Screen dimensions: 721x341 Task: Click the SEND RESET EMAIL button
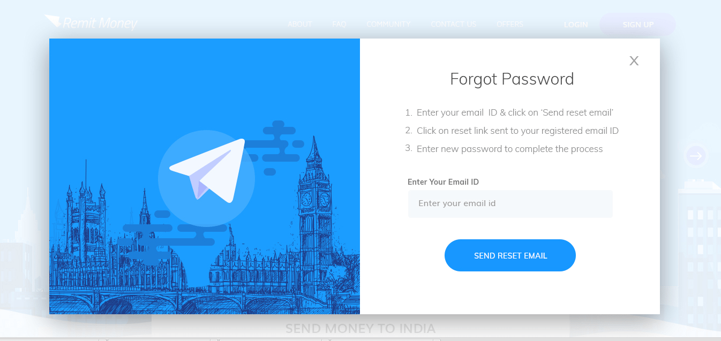[510, 255]
